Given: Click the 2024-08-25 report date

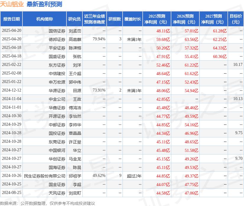Looking at the screenshot, I should point(12,192).
